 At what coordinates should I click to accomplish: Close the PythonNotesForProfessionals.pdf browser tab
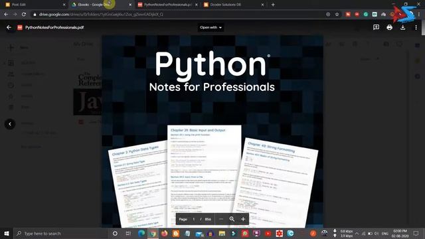tap(197, 5)
